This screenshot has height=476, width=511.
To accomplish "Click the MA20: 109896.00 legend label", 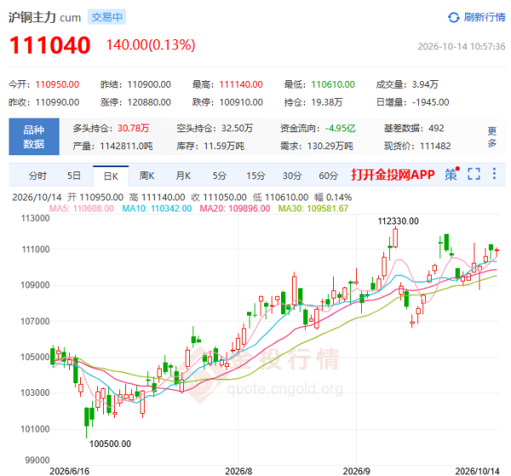I will tap(235, 208).
